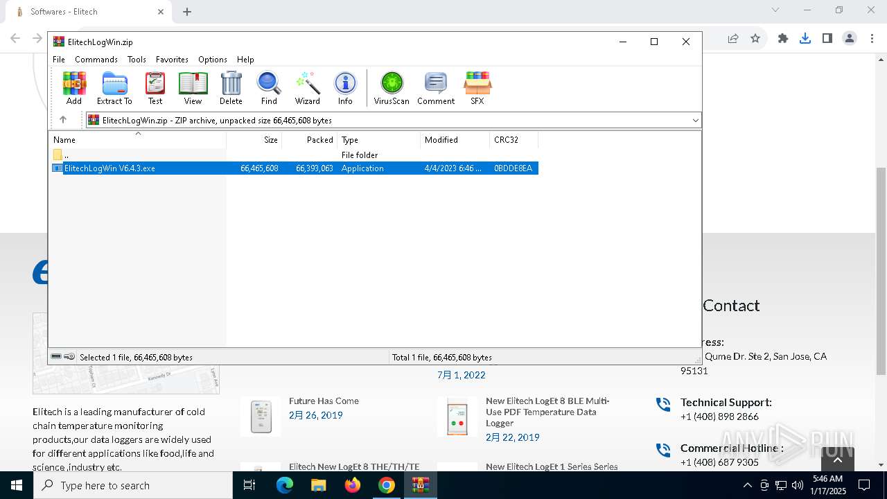The width and height of the screenshot is (887, 499).
Task: Open Task View on taskbar
Action: [x=249, y=485]
